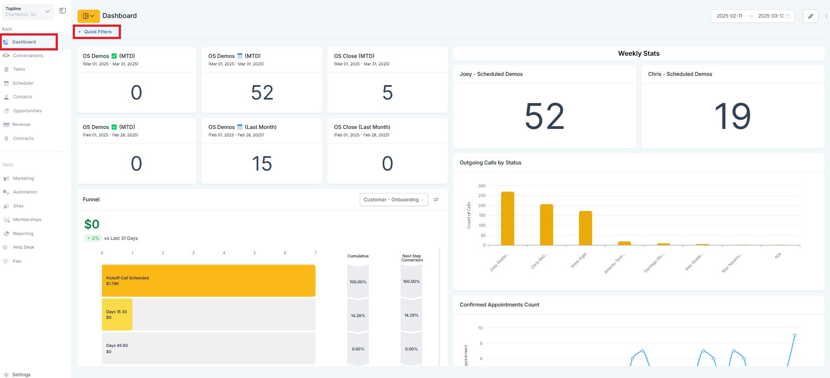Click the Funnel filter settings icon
Viewport: 830px width, 378px height.
point(436,200)
